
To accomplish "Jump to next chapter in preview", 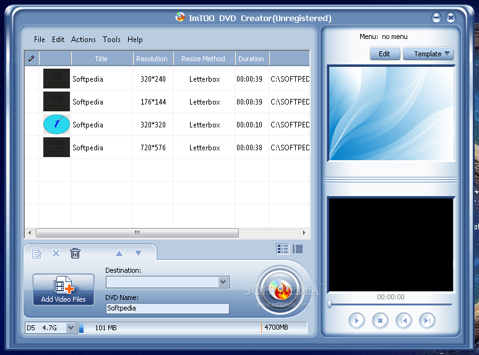I will tap(427, 320).
